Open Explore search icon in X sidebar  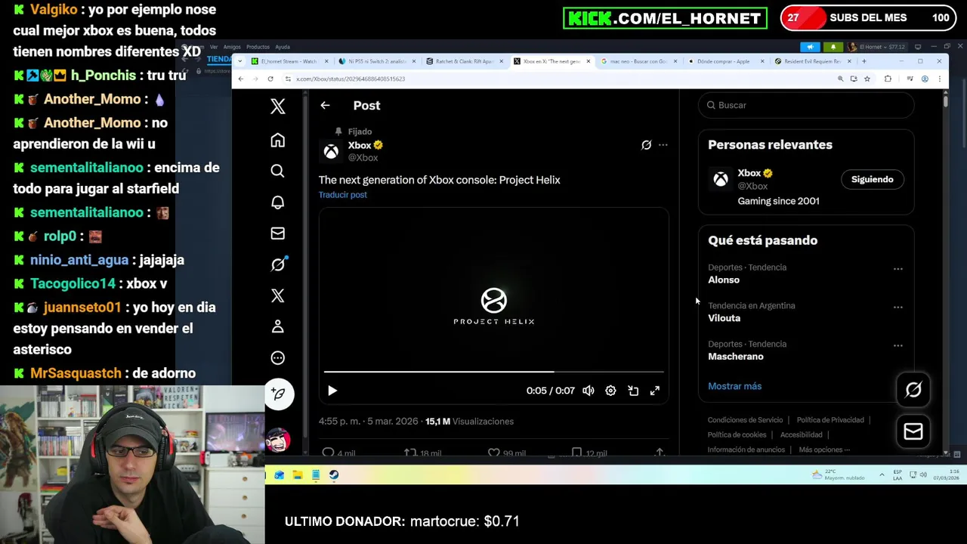pyautogui.click(x=278, y=171)
